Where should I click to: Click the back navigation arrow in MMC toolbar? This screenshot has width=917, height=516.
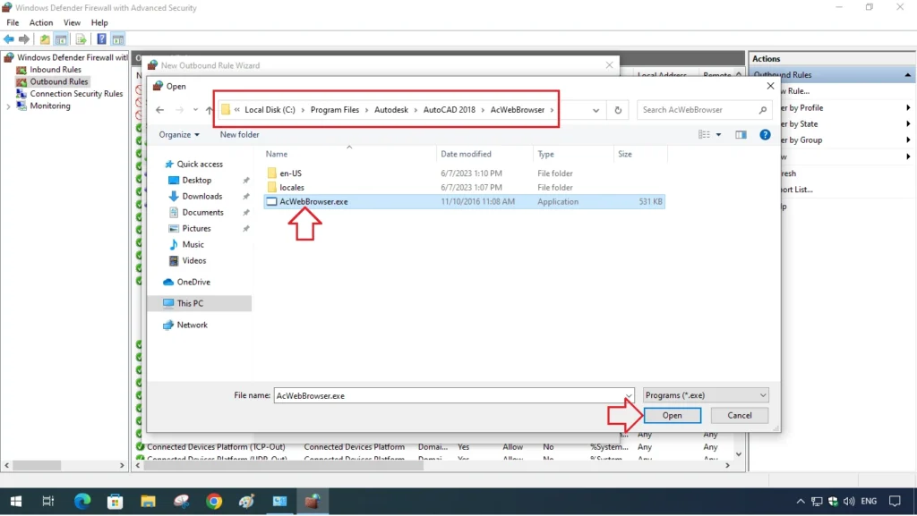[x=9, y=38]
